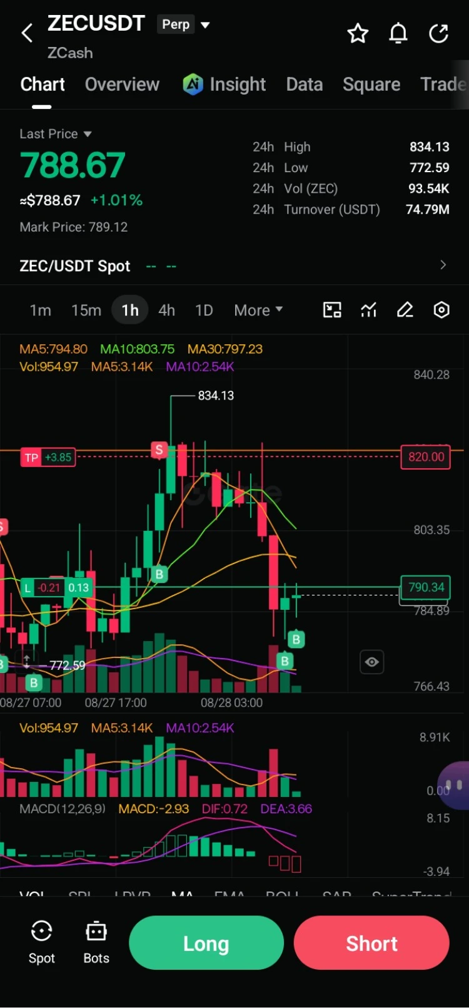Select the 4h timeframe
This screenshot has width=469, height=1008.
pyautogui.click(x=166, y=310)
